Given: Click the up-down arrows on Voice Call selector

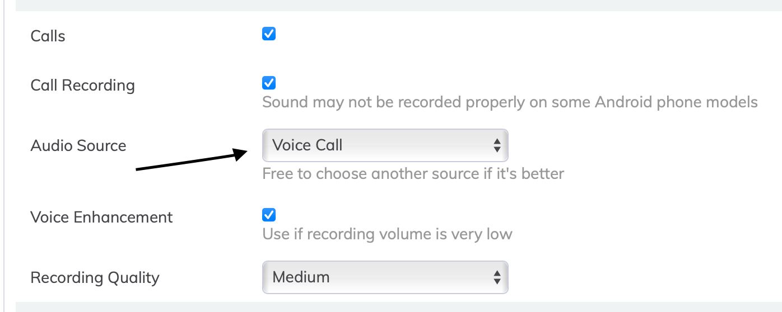Looking at the screenshot, I should pyautogui.click(x=496, y=145).
